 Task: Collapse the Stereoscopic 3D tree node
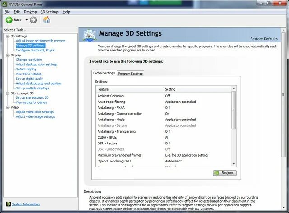pyautogui.click(x=8, y=93)
